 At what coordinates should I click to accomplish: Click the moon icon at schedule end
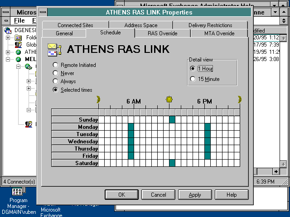(240, 99)
